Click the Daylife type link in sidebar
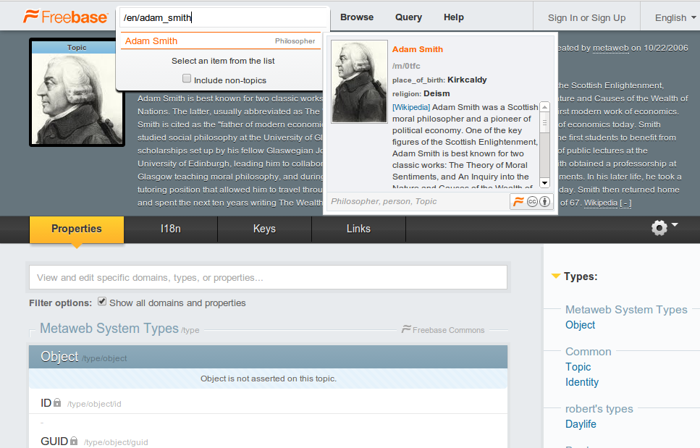 [x=581, y=424]
